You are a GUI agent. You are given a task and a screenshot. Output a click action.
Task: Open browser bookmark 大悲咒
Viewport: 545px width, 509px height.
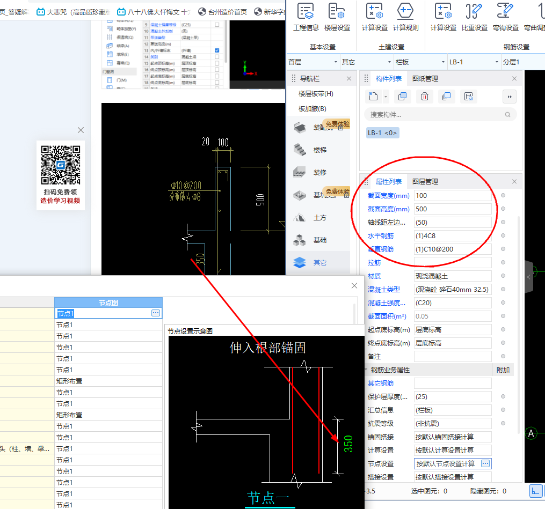point(74,12)
